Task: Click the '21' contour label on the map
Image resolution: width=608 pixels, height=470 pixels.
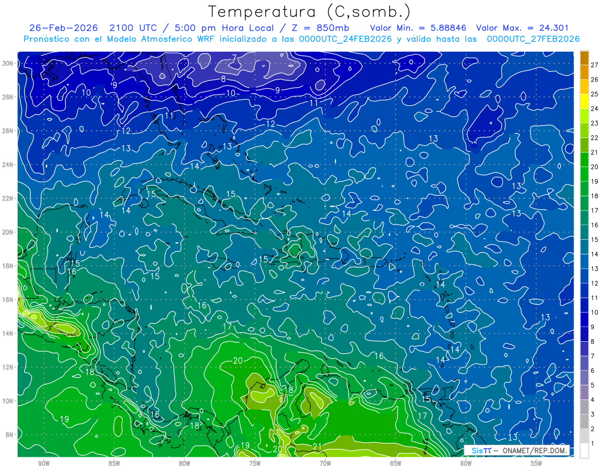Action: pos(317,447)
